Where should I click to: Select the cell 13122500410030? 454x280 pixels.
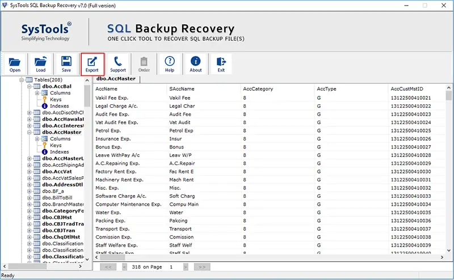pyautogui.click(x=417, y=172)
